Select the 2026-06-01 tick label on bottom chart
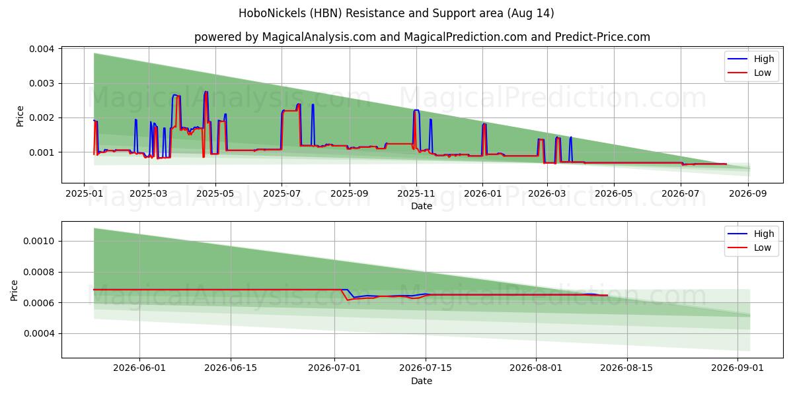 [139, 370]
